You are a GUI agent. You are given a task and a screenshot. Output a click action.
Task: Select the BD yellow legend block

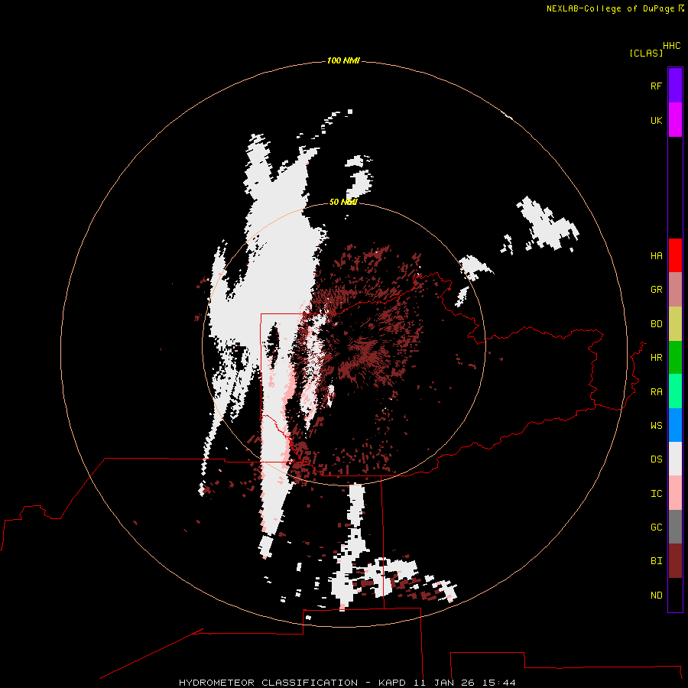click(x=675, y=324)
